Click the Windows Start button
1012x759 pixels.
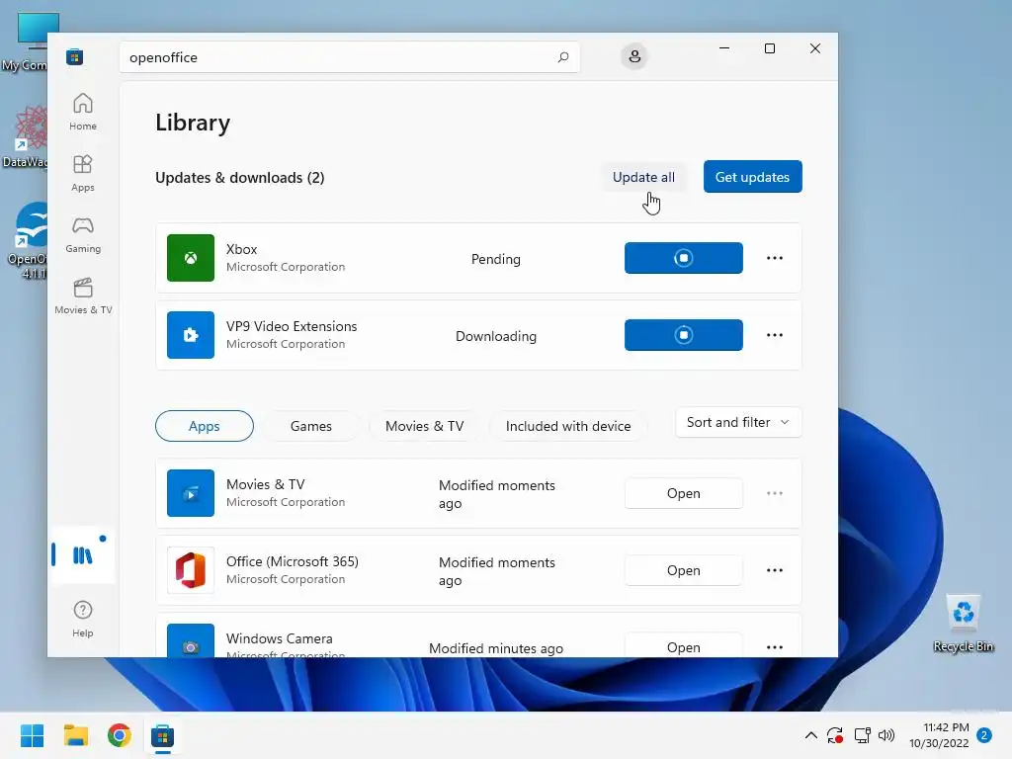click(x=32, y=735)
